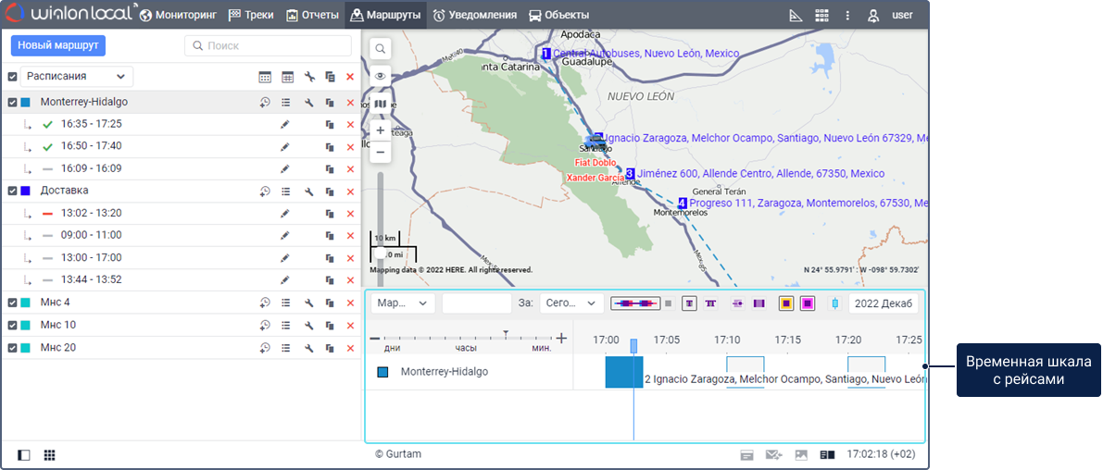Open the measuring tools icon in header
This screenshot has height=470, width=1103.
coord(796,16)
